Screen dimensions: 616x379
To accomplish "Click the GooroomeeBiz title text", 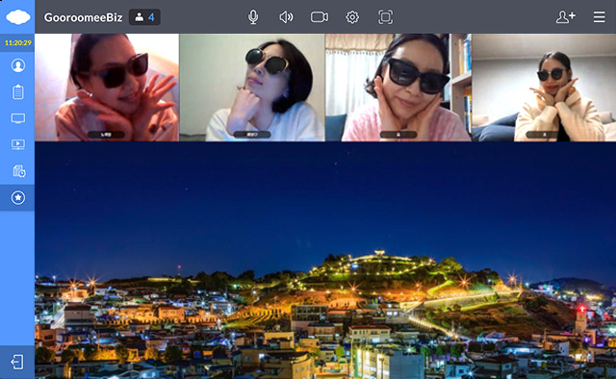I will tap(84, 17).
